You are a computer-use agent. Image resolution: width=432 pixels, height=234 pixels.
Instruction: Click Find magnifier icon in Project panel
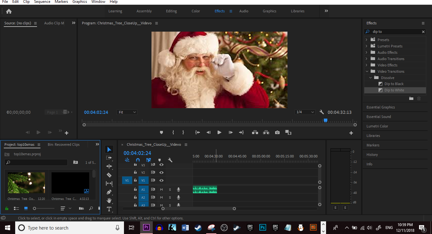tap(91, 208)
